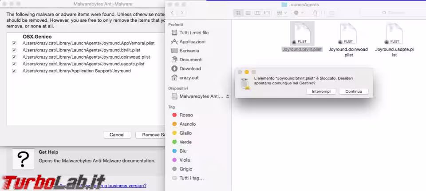Click the Get Help heading in Malwarebytes
426x191 pixels.
(48, 152)
